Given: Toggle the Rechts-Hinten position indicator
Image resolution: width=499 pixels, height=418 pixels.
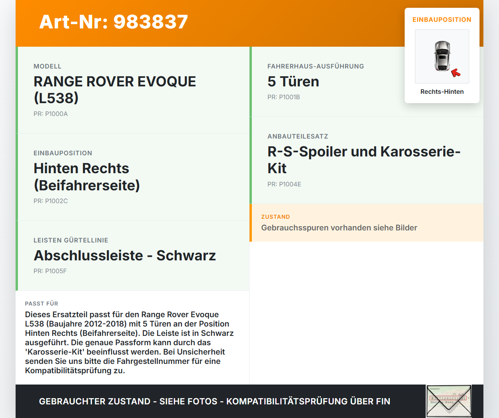Looking at the screenshot, I should 442,91.
